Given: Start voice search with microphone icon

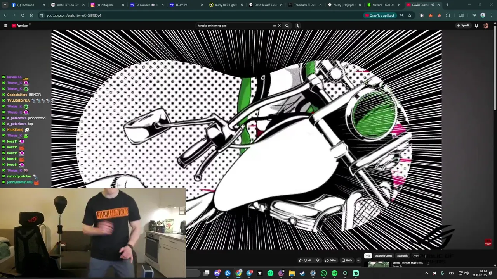Looking at the screenshot, I should pos(298,26).
